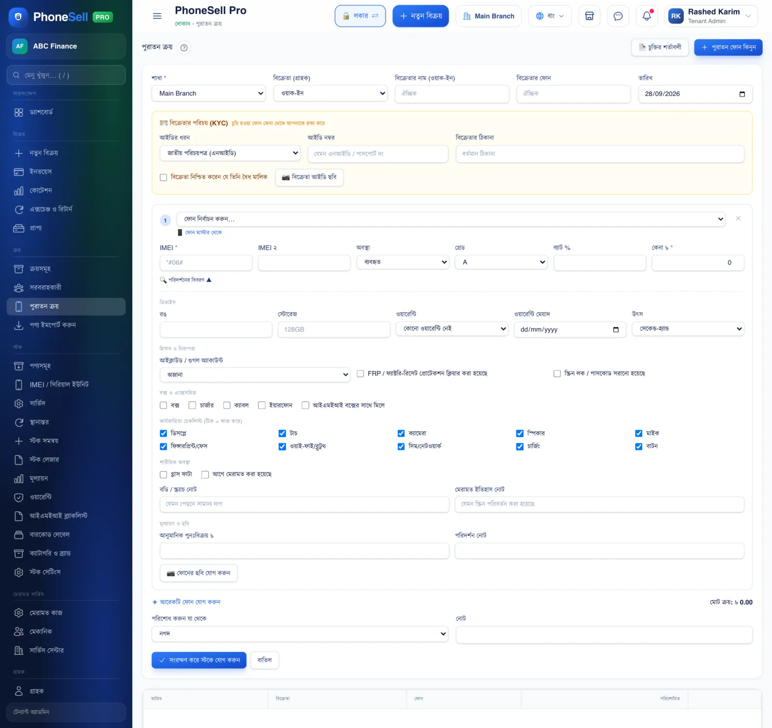Click আরেকটি ফোন যোগ করুন link

point(186,602)
